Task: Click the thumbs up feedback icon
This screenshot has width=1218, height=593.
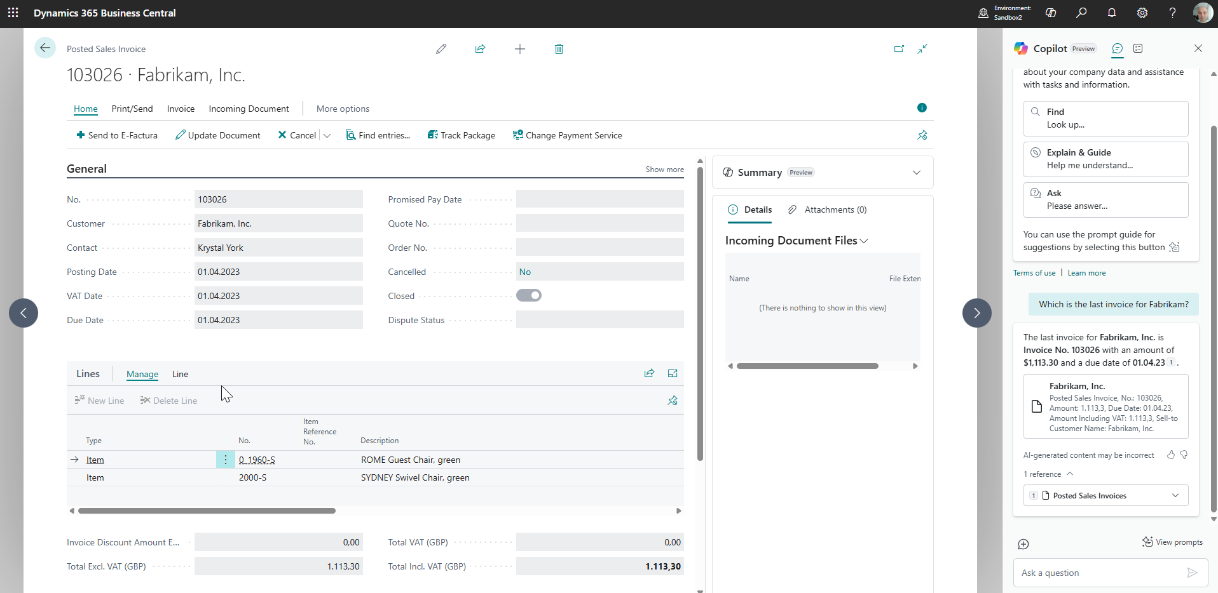Action: 1170,455
